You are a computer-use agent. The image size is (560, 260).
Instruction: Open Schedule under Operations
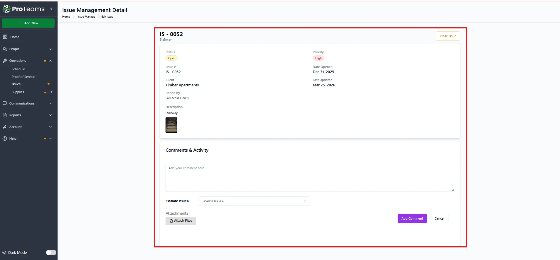point(18,69)
